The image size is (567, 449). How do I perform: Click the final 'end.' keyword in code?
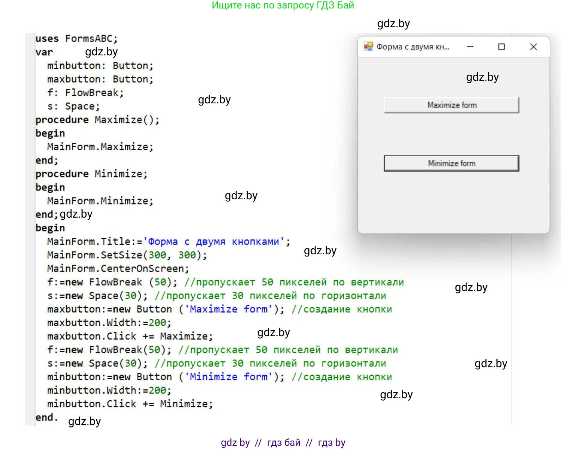point(46,418)
